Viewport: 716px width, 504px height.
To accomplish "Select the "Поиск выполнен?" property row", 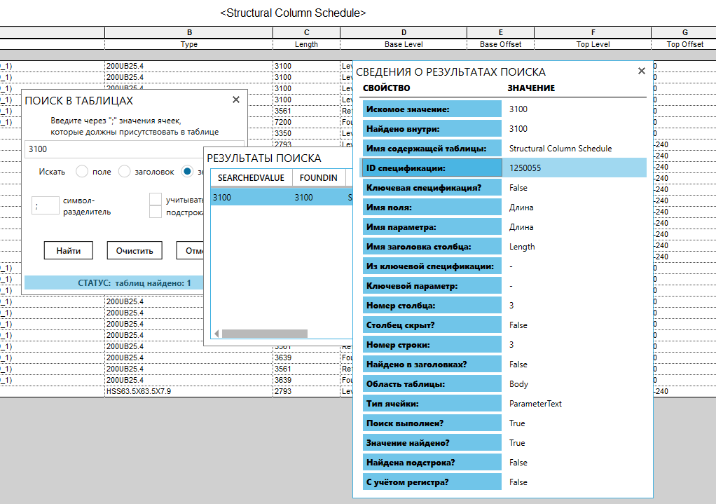I will pos(504,423).
